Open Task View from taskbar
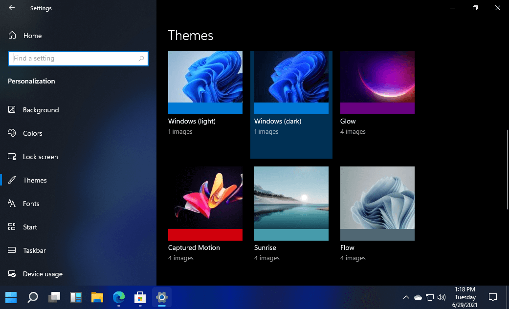 (54, 297)
